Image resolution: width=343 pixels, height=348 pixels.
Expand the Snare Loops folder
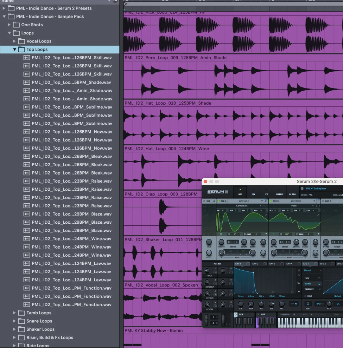tap(14, 321)
